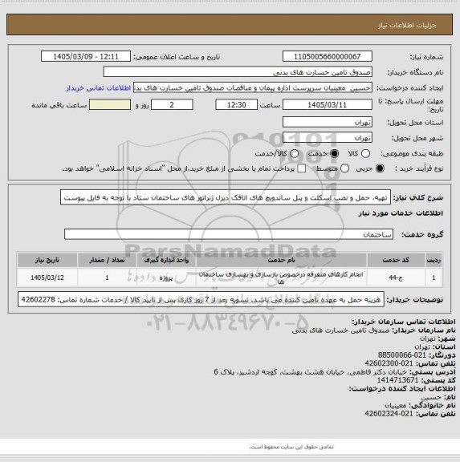This screenshot has height=462, width=460.
Task: Click the ردیف column header
Action: 434,260
